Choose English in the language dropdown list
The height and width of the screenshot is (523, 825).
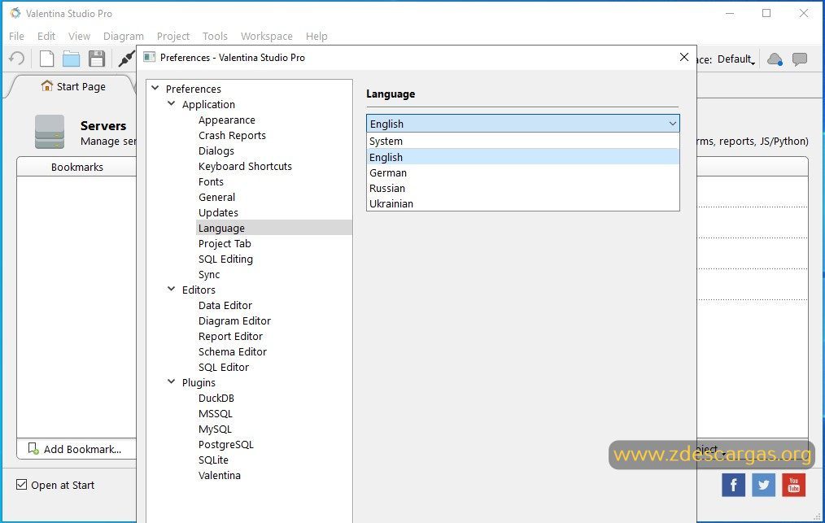[x=523, y=157]
